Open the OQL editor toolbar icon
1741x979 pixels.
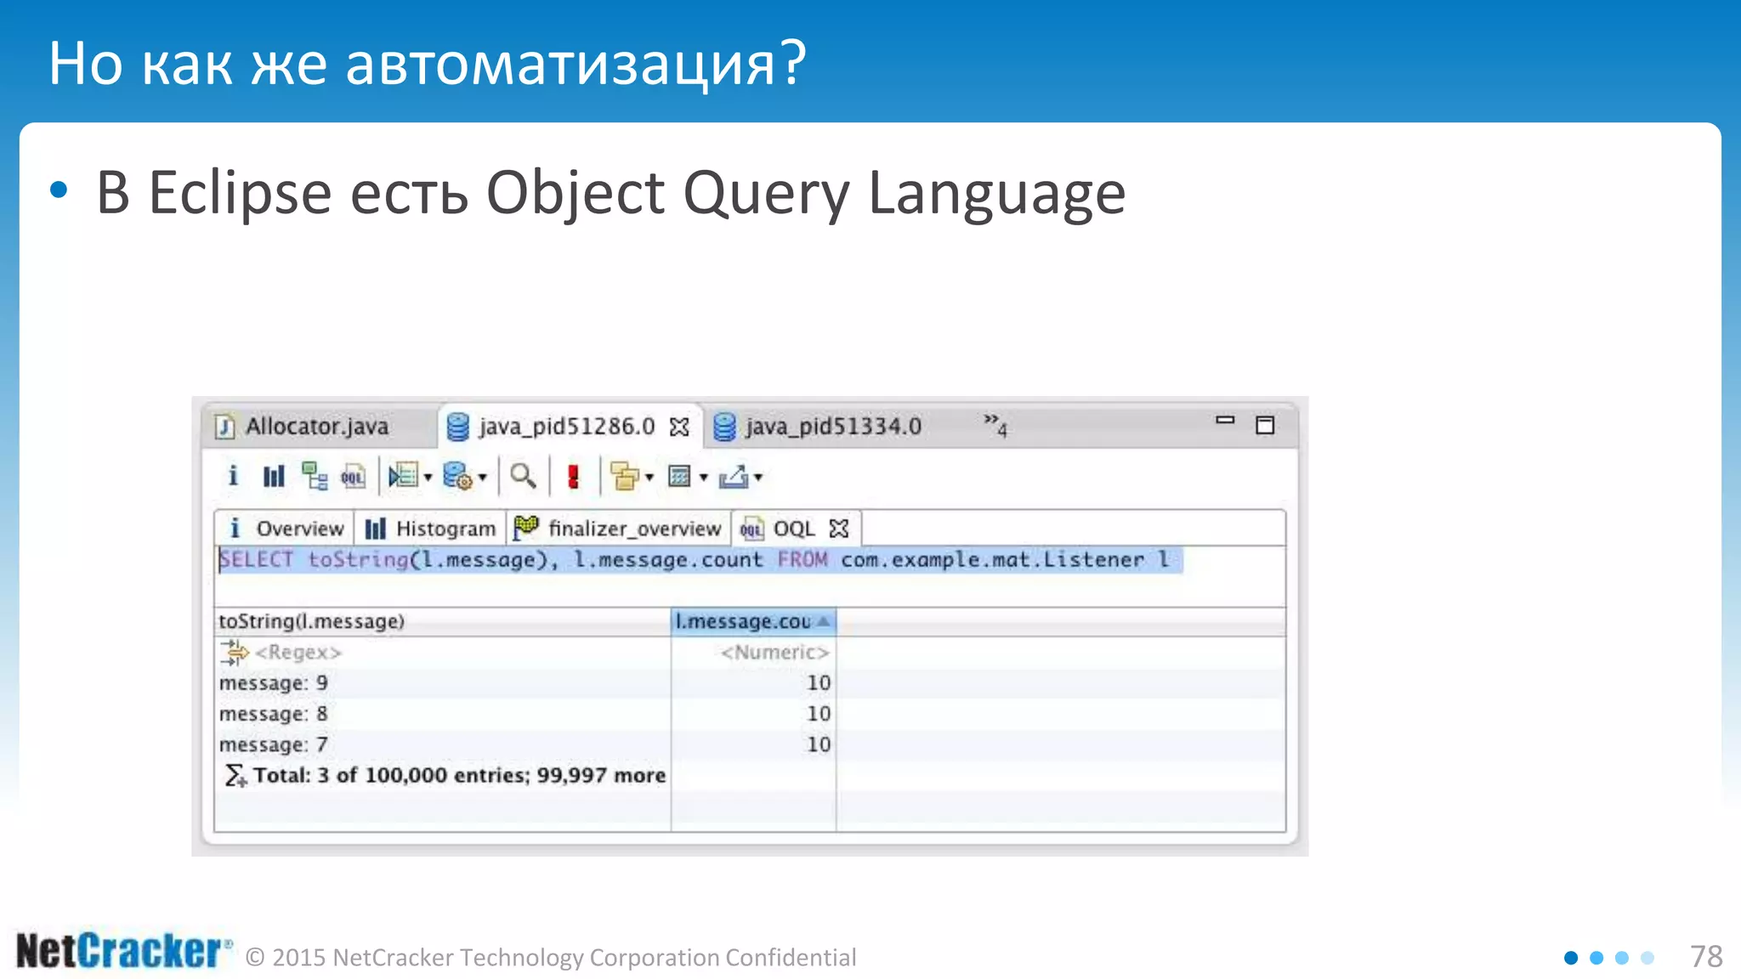coord(353,476)
